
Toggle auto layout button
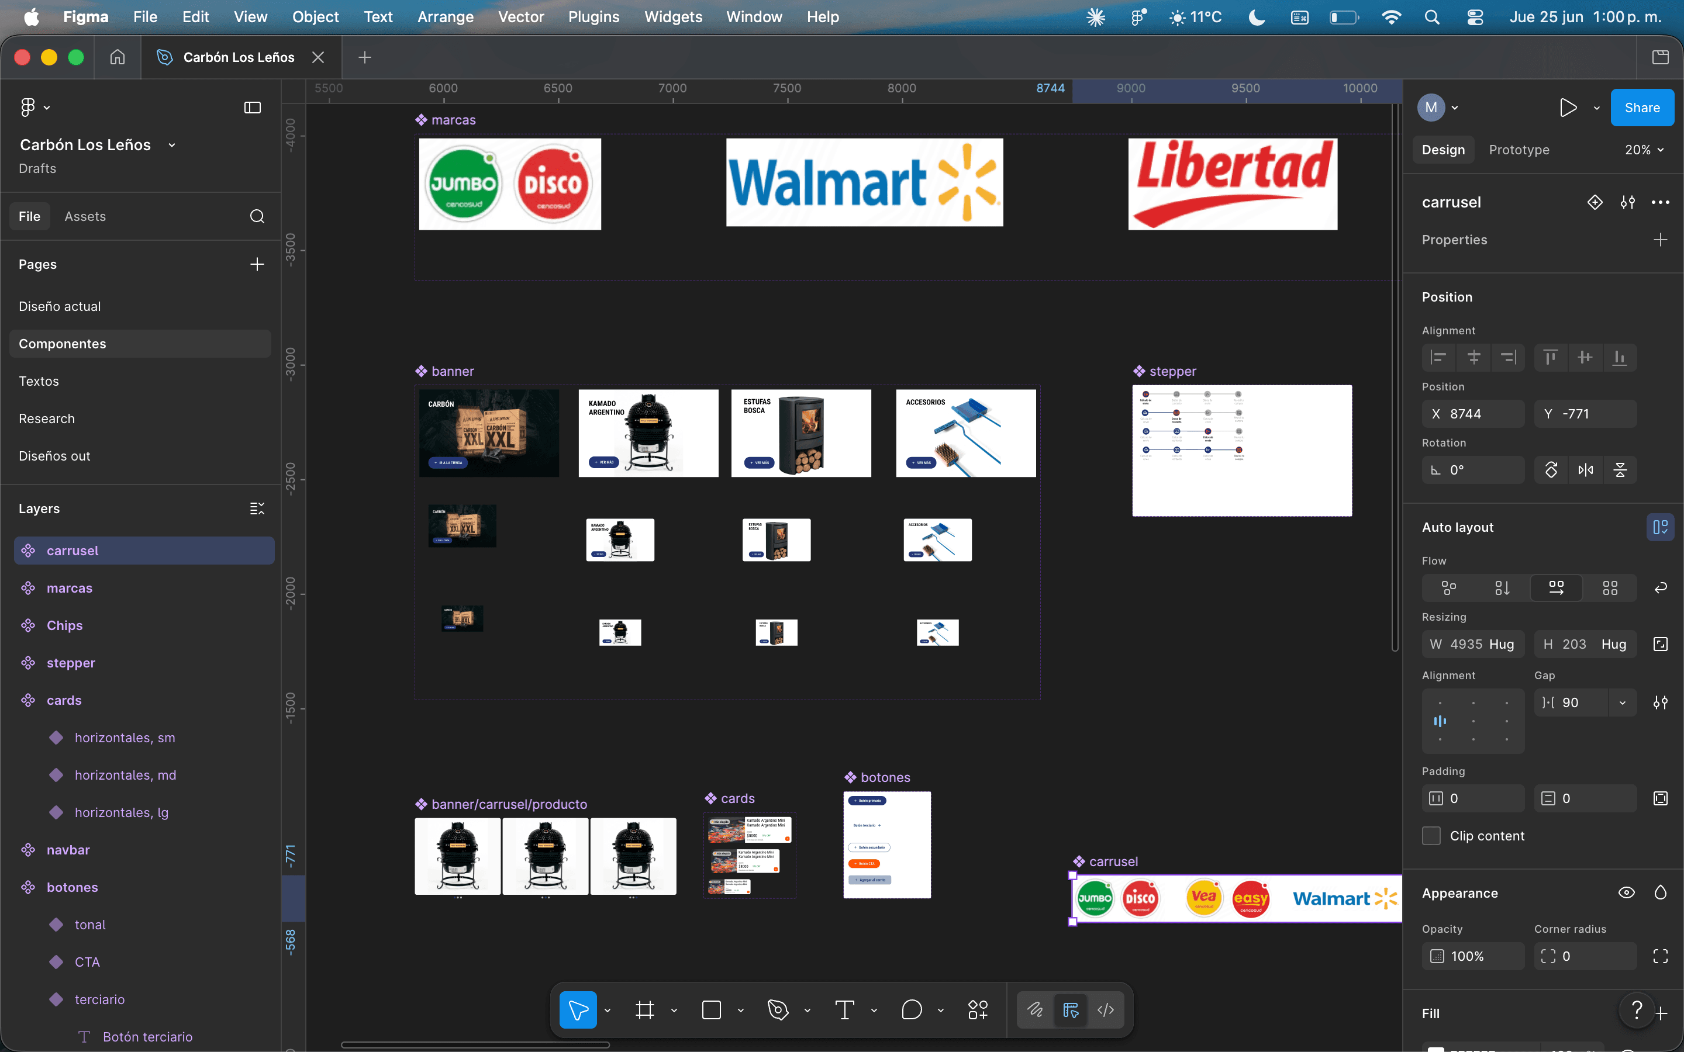[x=1661, y=527]
